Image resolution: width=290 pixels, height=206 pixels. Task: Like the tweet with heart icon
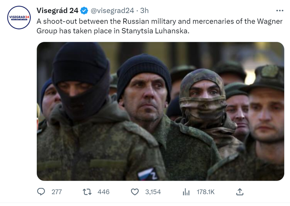pyautogui.click(x=135, y=192)
